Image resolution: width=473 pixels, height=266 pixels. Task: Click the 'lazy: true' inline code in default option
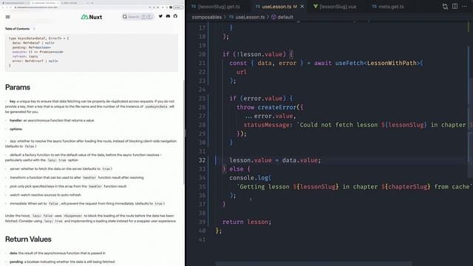tap(57, 160)
